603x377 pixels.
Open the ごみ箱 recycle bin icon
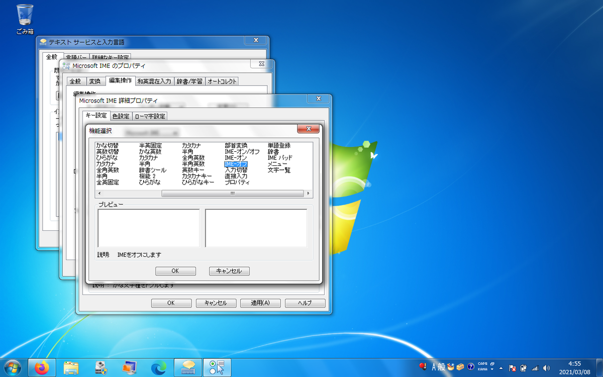coord(25,19)
